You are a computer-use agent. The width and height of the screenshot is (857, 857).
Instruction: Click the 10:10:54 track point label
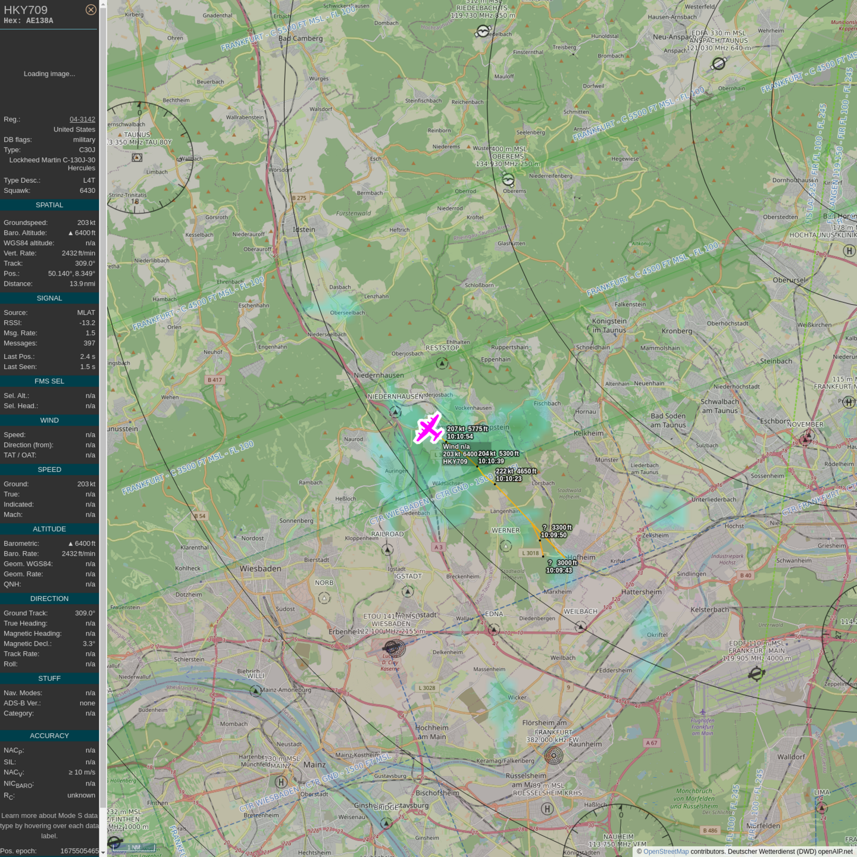pyautogui.click(x=460, y=436)
